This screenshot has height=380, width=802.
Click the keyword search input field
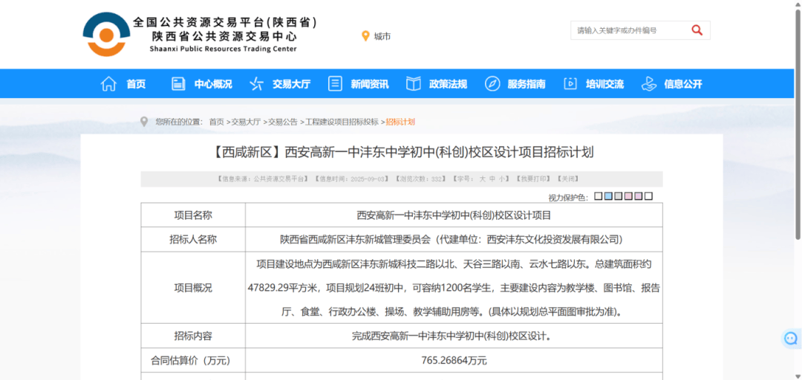point(627,30)
